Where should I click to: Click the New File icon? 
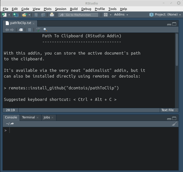point(4,15)
